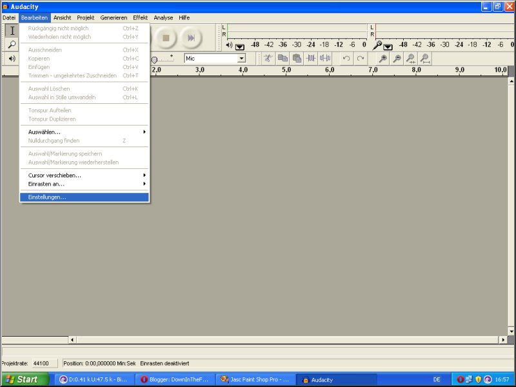Click the playback meter speaker icon
The image size is (516, 387).
[230, 45]
